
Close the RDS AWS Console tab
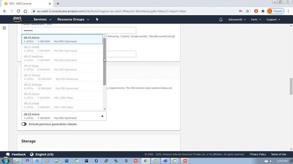pyautogui.click(x=50, y=4)
